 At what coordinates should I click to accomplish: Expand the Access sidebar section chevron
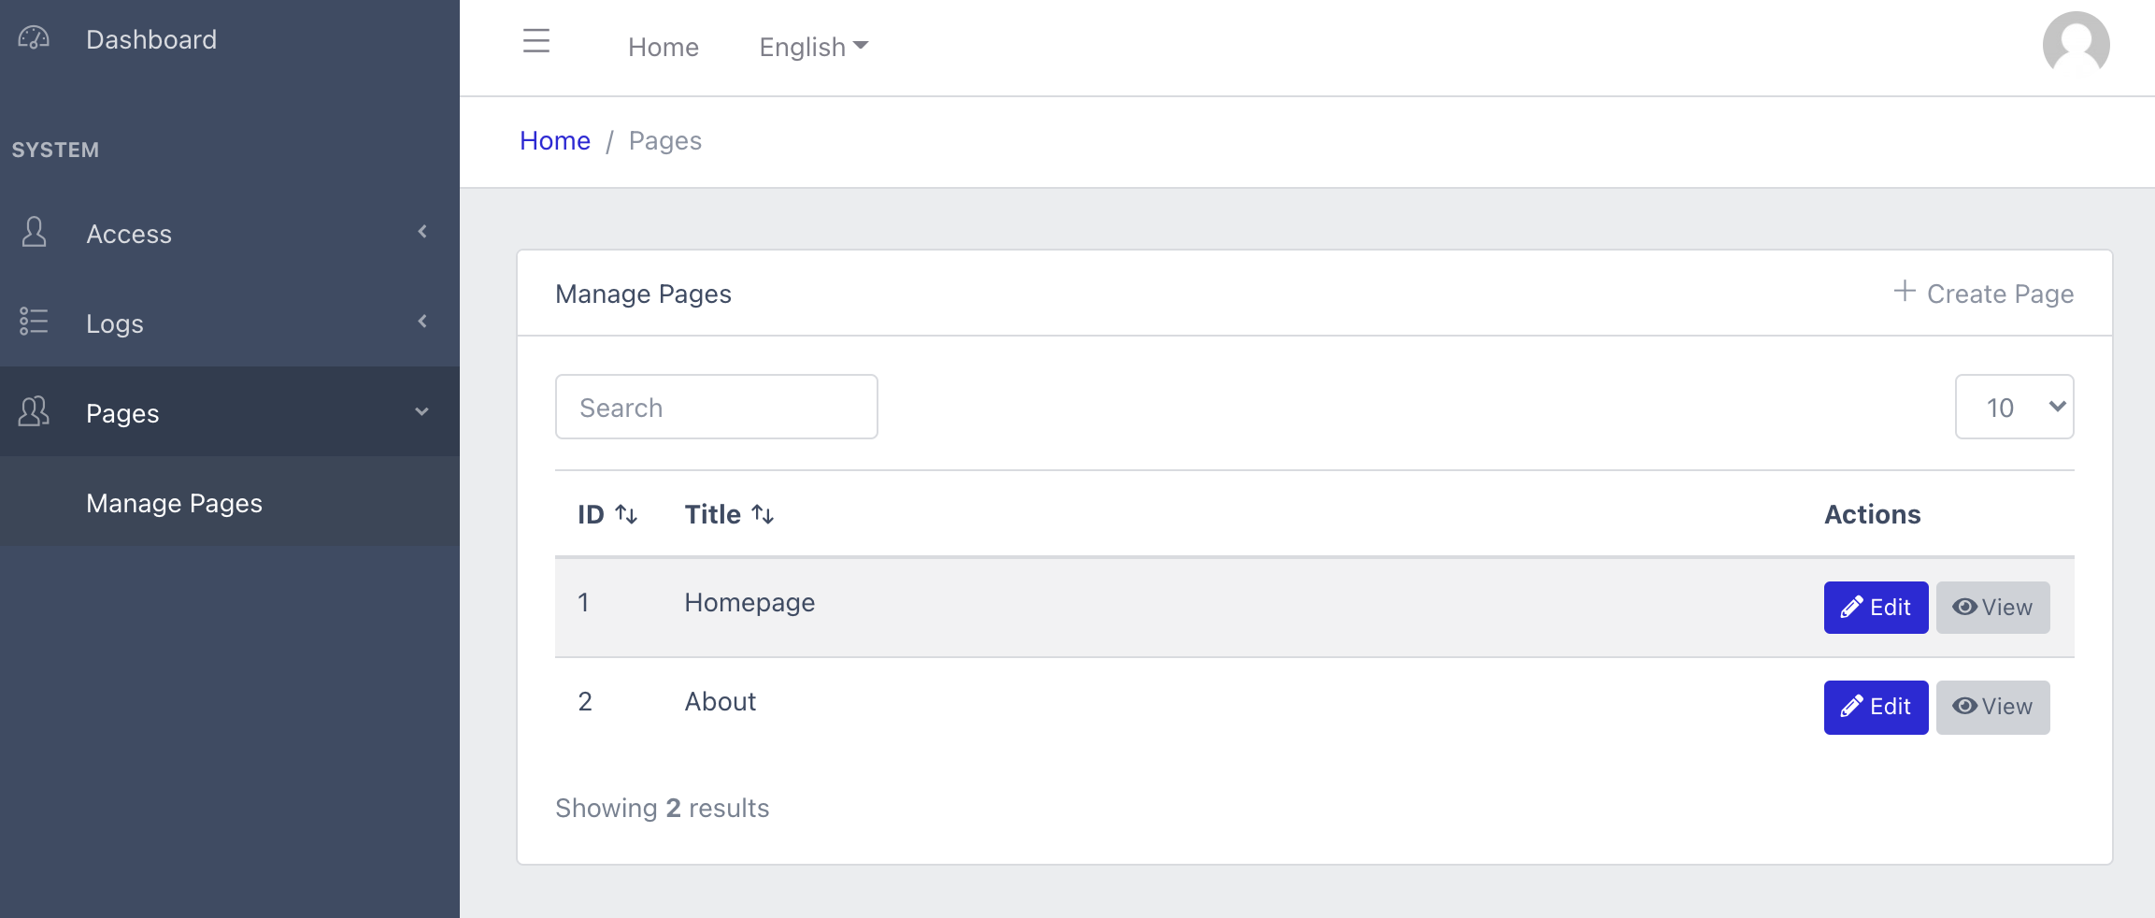coord(422,232)
